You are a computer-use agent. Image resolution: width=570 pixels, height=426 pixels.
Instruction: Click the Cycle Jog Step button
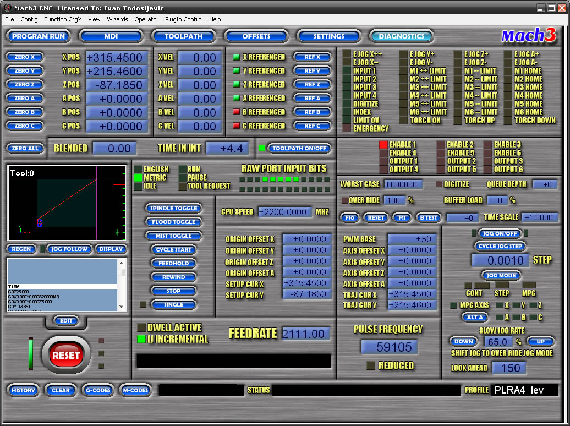click(x=500, y=246)
